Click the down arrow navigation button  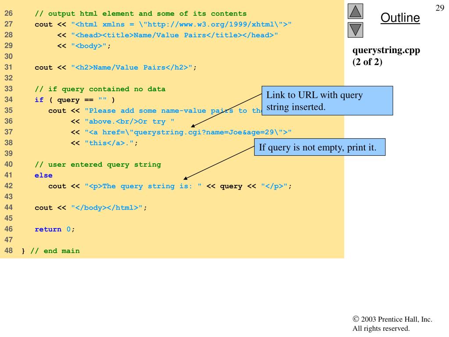point(355,30)
